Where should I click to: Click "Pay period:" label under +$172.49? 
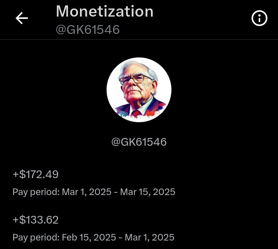coord(36,192)
